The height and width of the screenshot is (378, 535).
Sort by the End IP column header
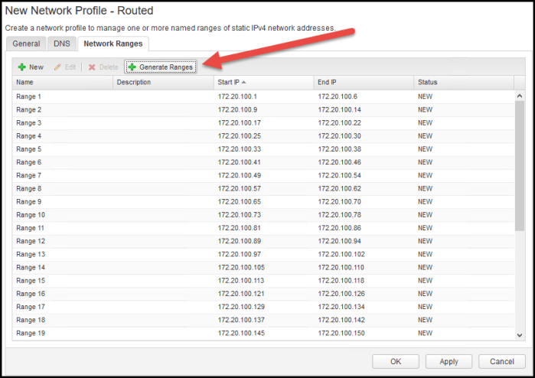[364, 82]
